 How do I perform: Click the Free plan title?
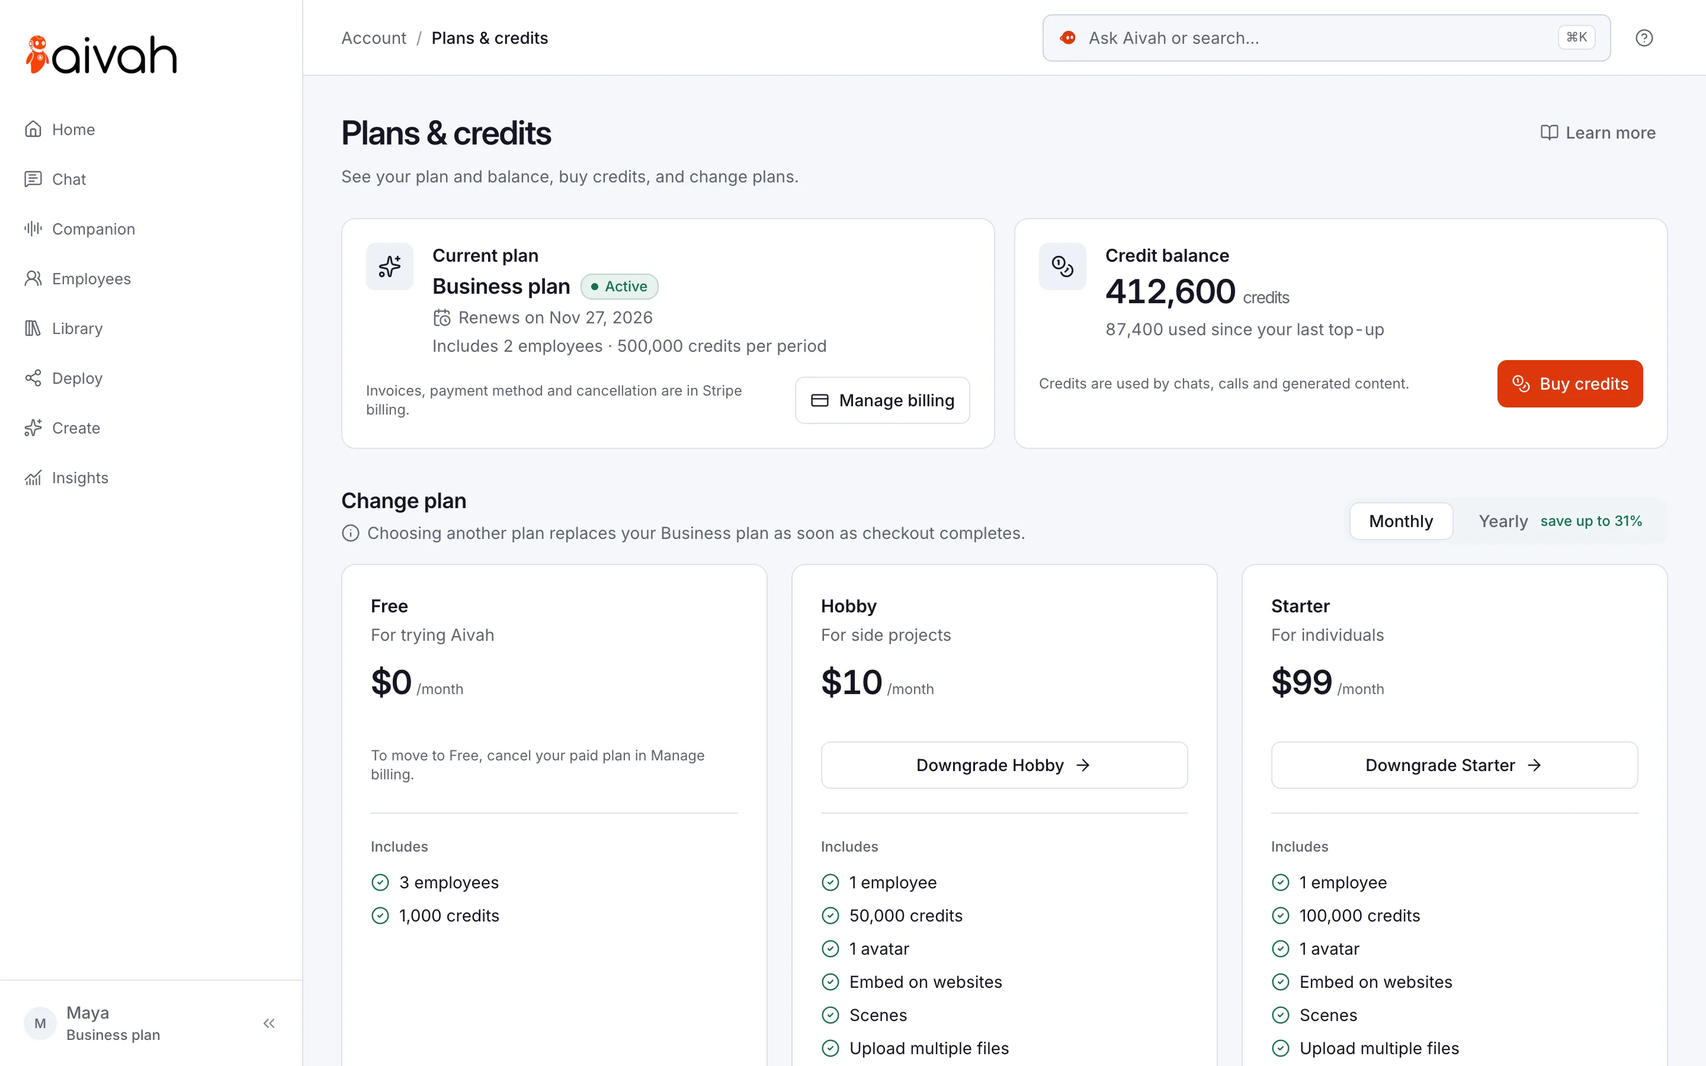[x=389, y=606]
